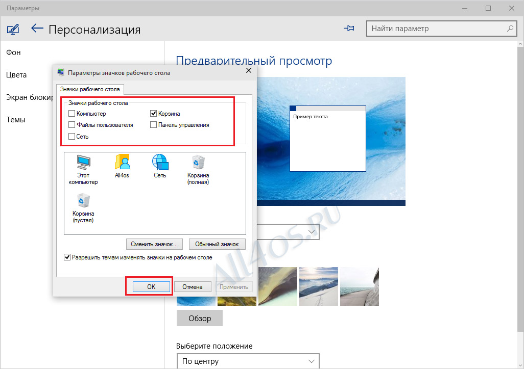Enable the Файлы пользователя checkbox

tap(72, 125)
